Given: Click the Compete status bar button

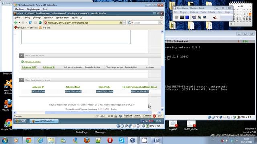Looking at the screenshot, I should coord(147,116).
